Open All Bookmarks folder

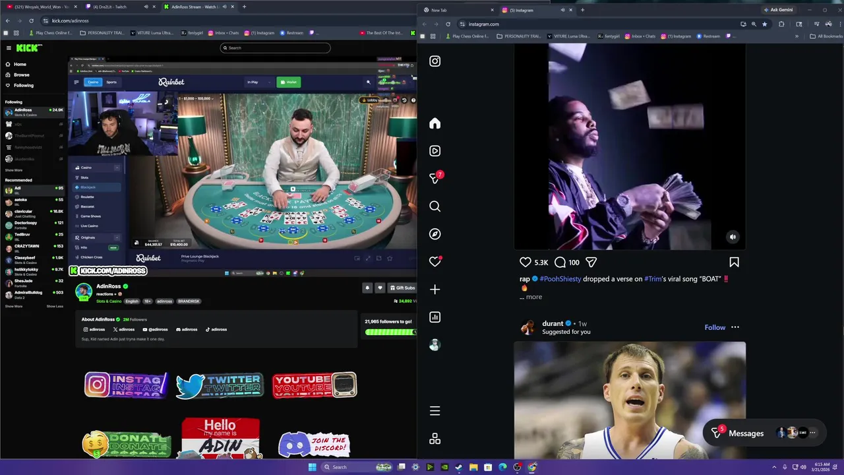point(826,36)
